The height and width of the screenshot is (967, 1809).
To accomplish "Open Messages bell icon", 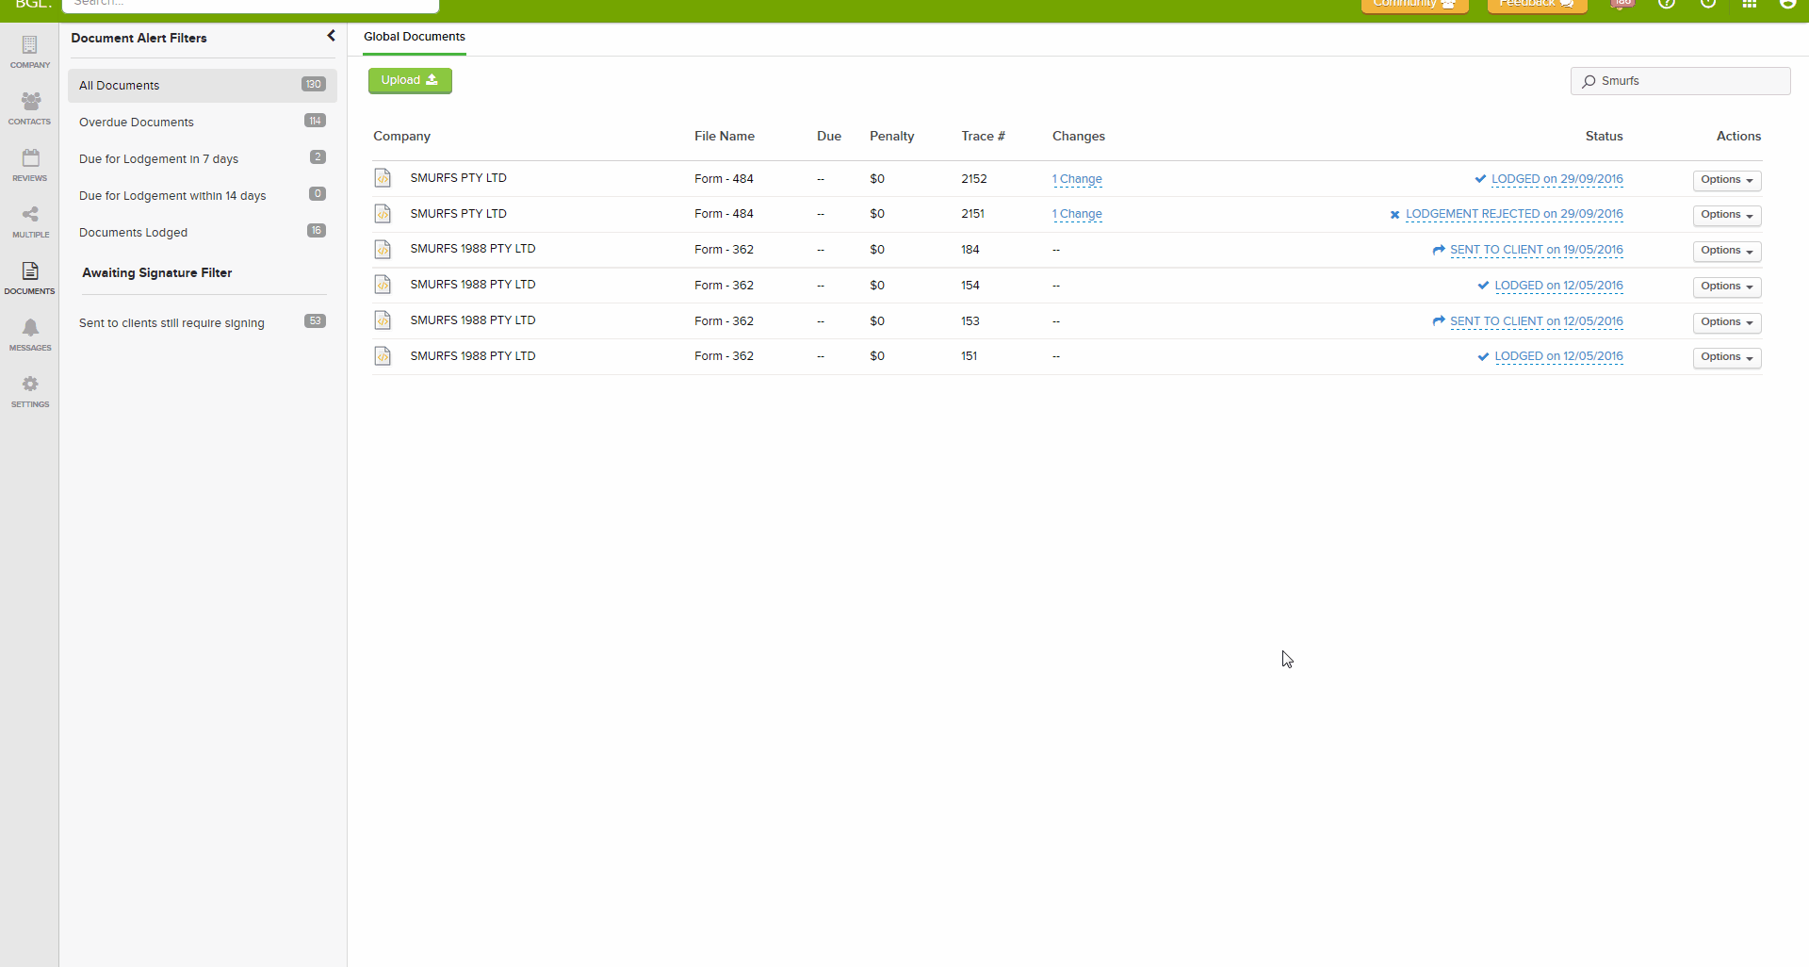I will (30, 334).
